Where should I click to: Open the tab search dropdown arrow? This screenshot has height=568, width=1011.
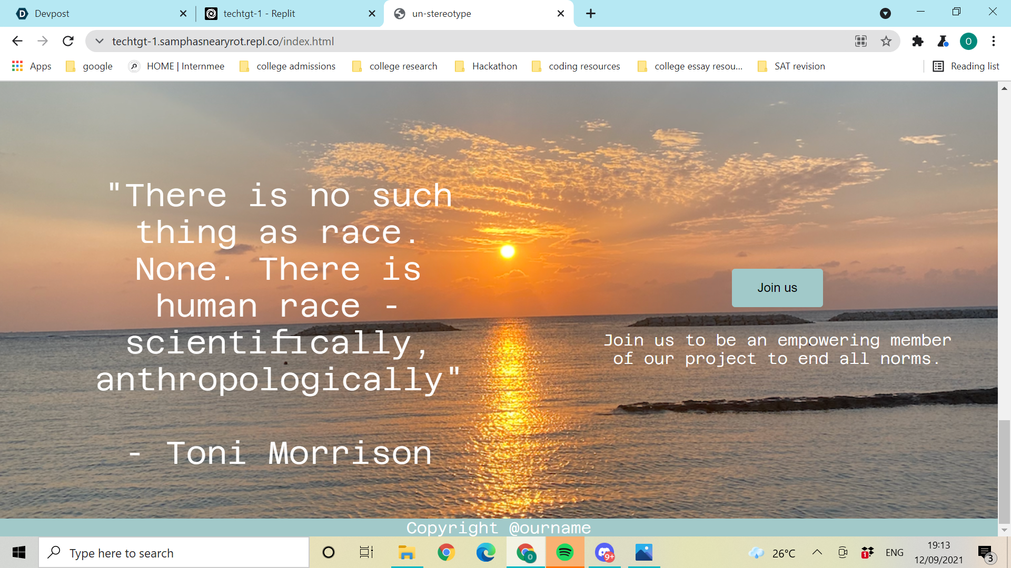pos(885,13)
